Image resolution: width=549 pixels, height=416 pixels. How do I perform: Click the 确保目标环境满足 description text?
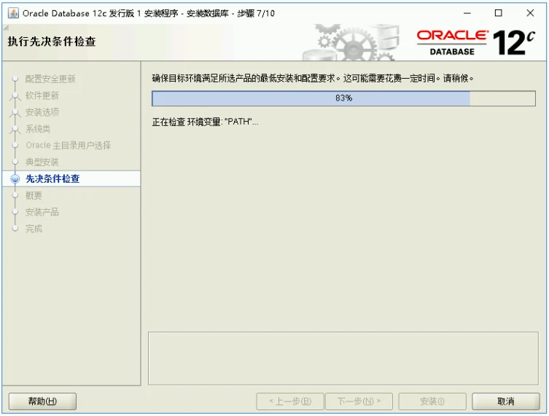(313, 79)
